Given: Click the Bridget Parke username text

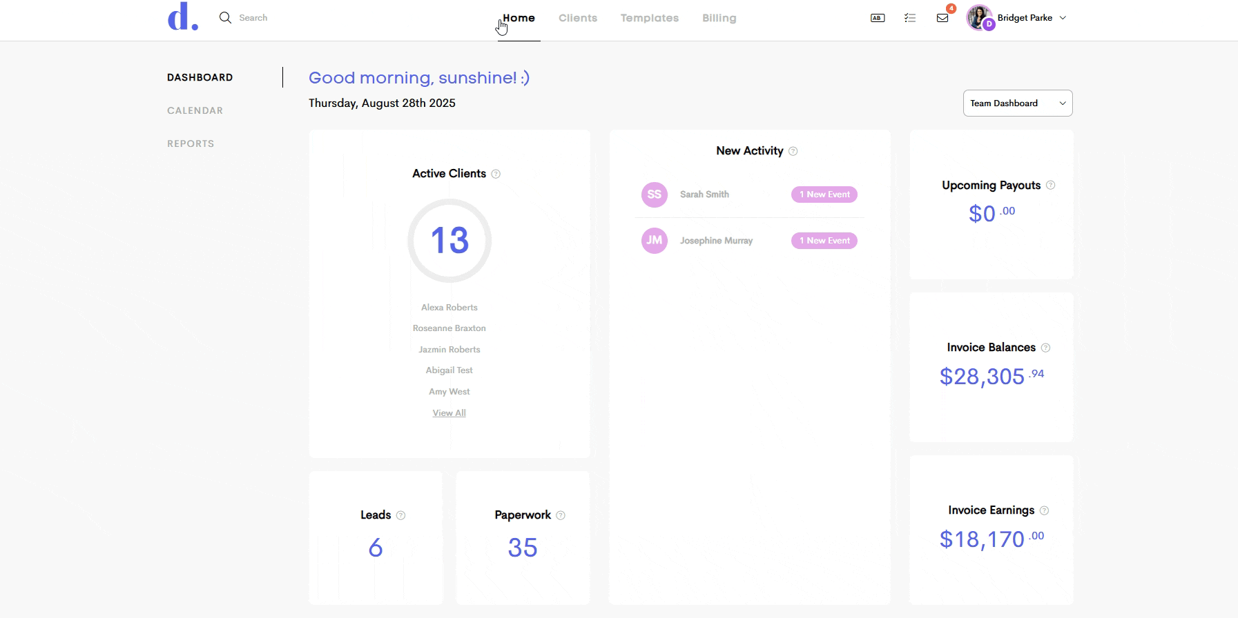Looking at the screenshot, I should coord(1025,18).
